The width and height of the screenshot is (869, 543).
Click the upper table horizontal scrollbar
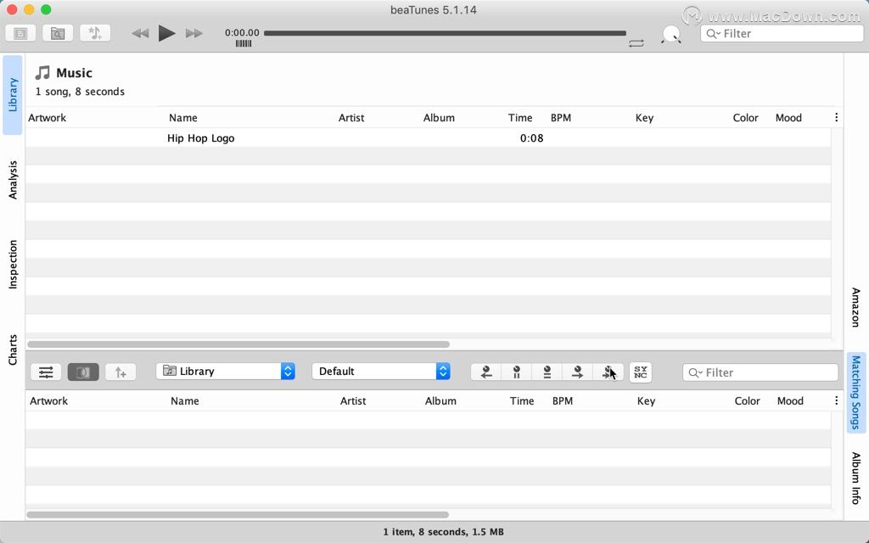tap(238, 344)
